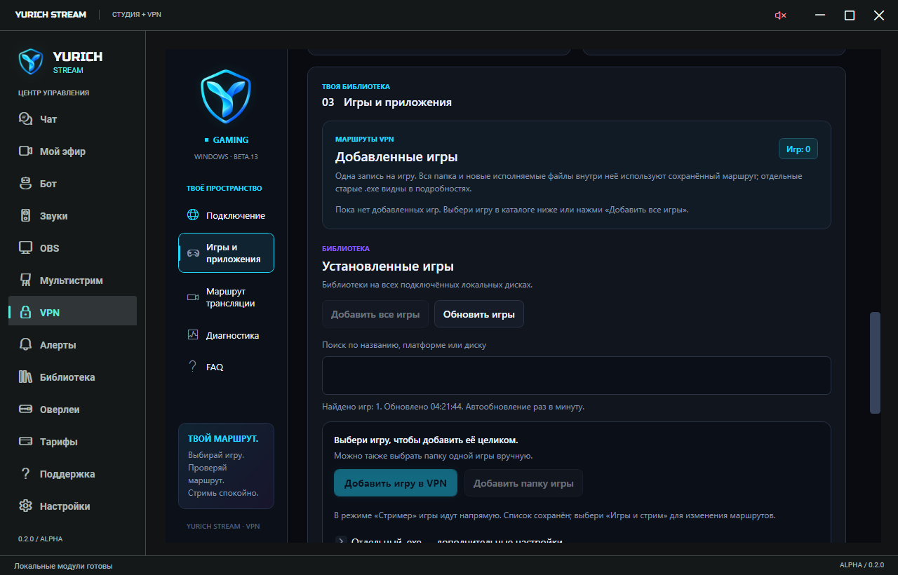Open the Звуки speaker icon

(x=26, y=216)
